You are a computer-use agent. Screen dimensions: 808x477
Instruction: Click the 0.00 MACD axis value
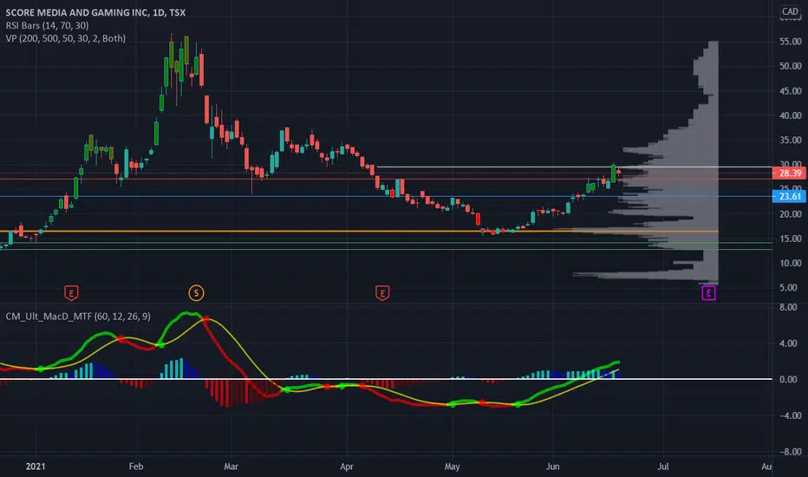pos(788,380)
